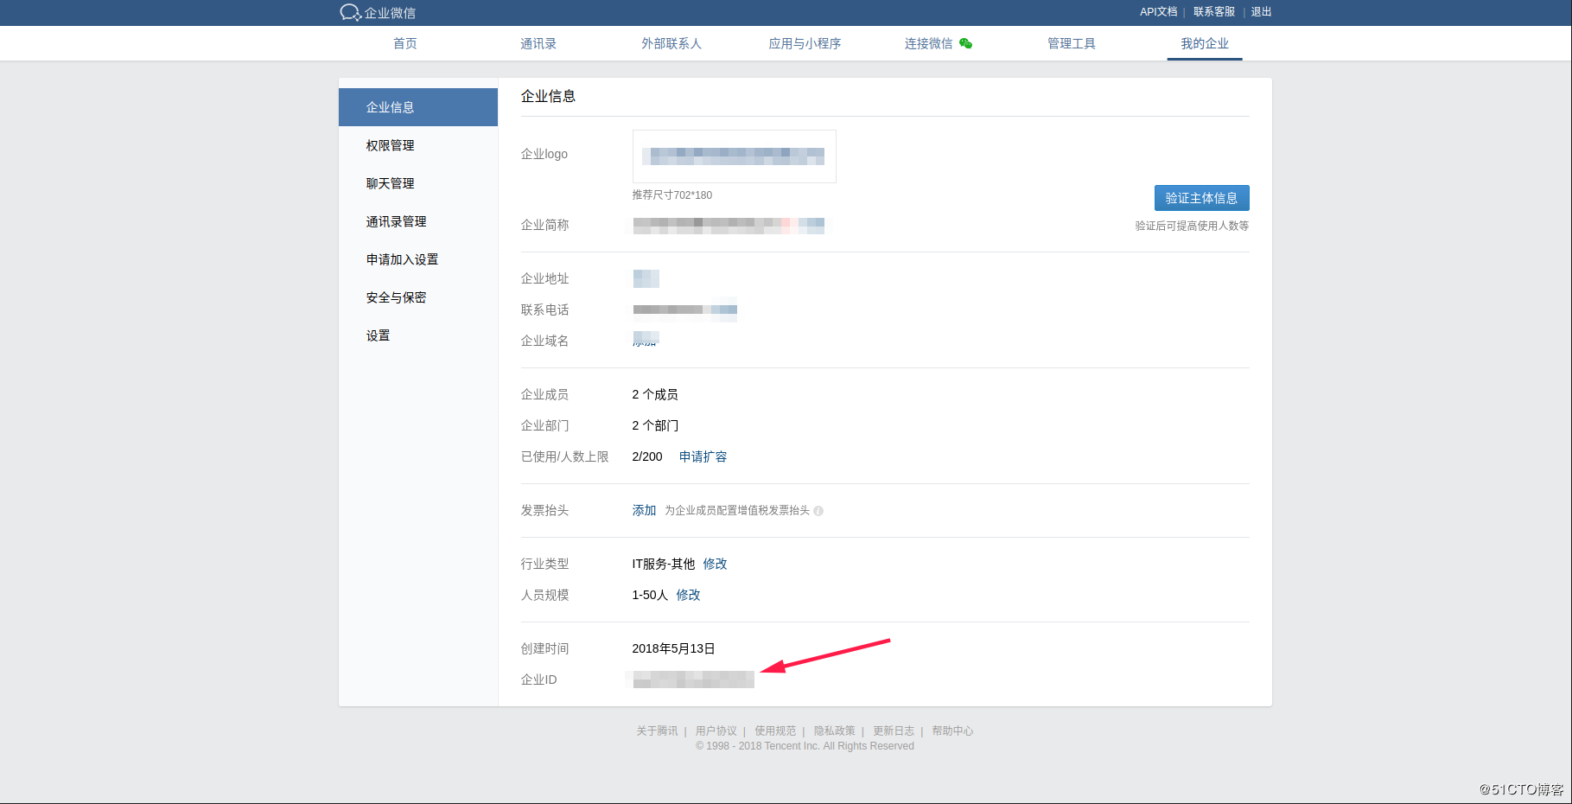The height and width of the screenshot is (804, 1572).
Task: Open the 首页 tab
Action: (405, 43)
